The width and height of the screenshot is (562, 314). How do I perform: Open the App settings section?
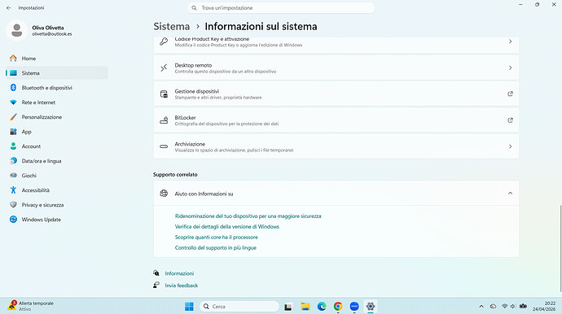(x=57, y=132)
